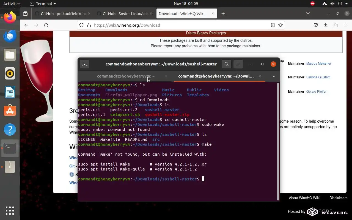Launch Thunderbird mail from the dock
Screen dimensions: 352x220
[x=10, y=36]
